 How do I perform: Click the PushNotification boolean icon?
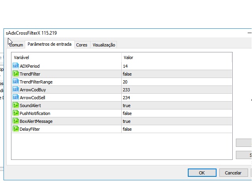[16, 113]
